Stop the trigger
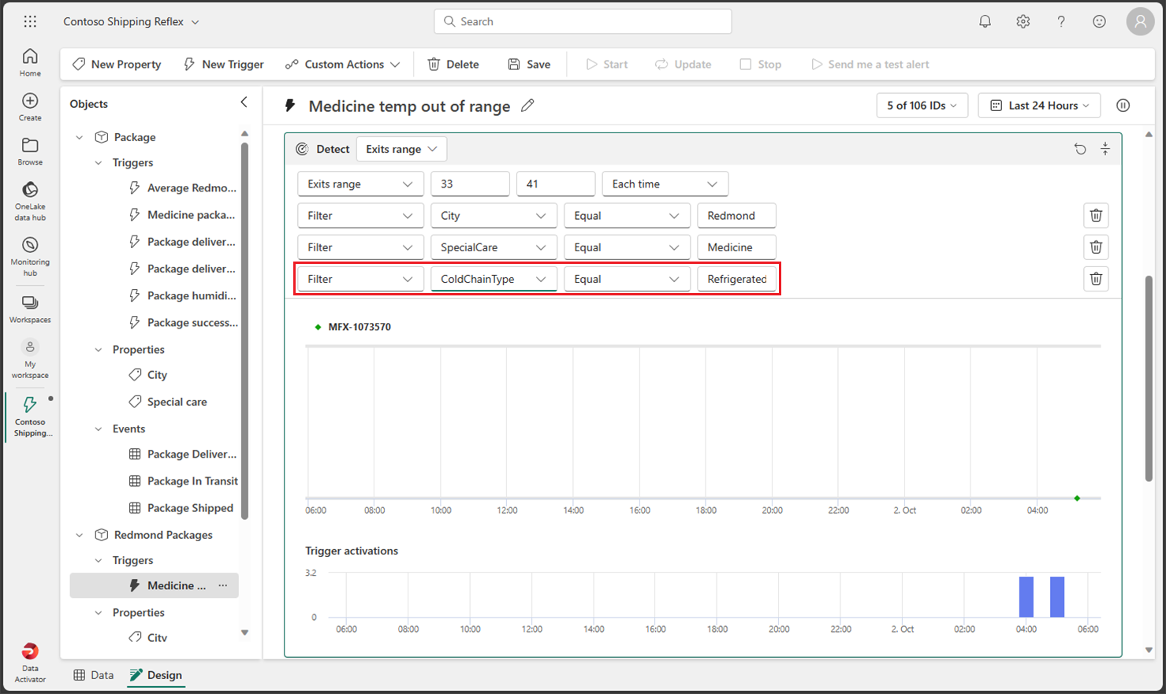The height and width of the screenshot is (694, 1166). point(760,65)
